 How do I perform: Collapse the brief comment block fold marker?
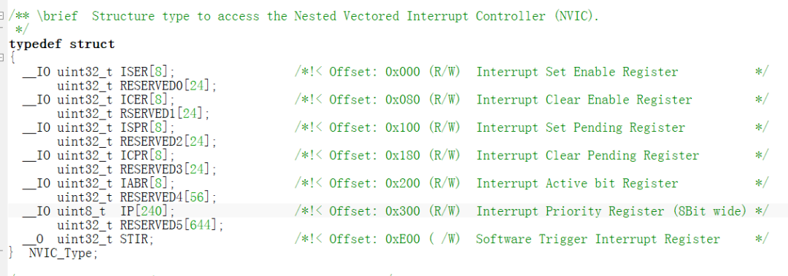coord(2,17)
